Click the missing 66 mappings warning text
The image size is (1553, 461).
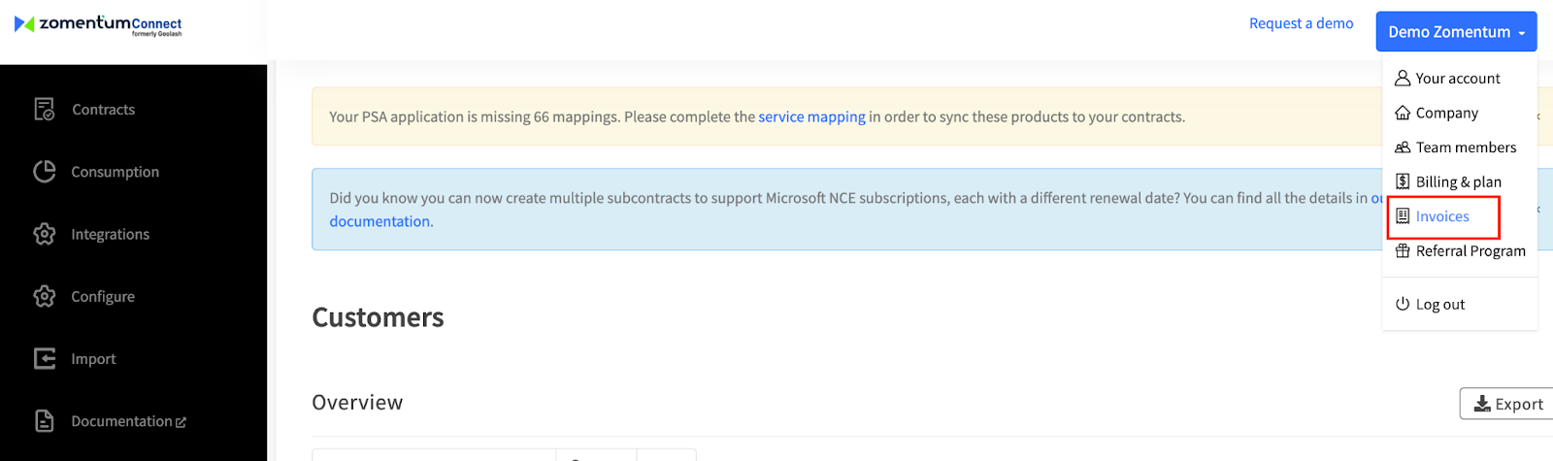click(757, 116)
